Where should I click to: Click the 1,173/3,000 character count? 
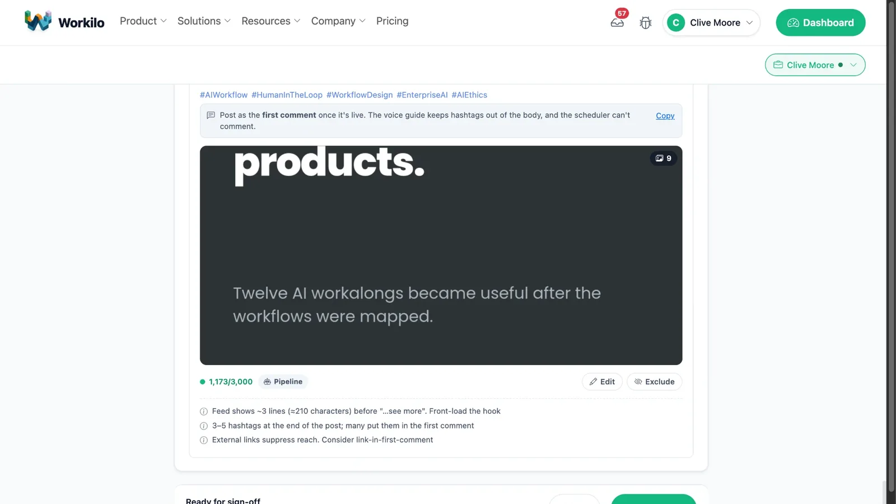231,382
